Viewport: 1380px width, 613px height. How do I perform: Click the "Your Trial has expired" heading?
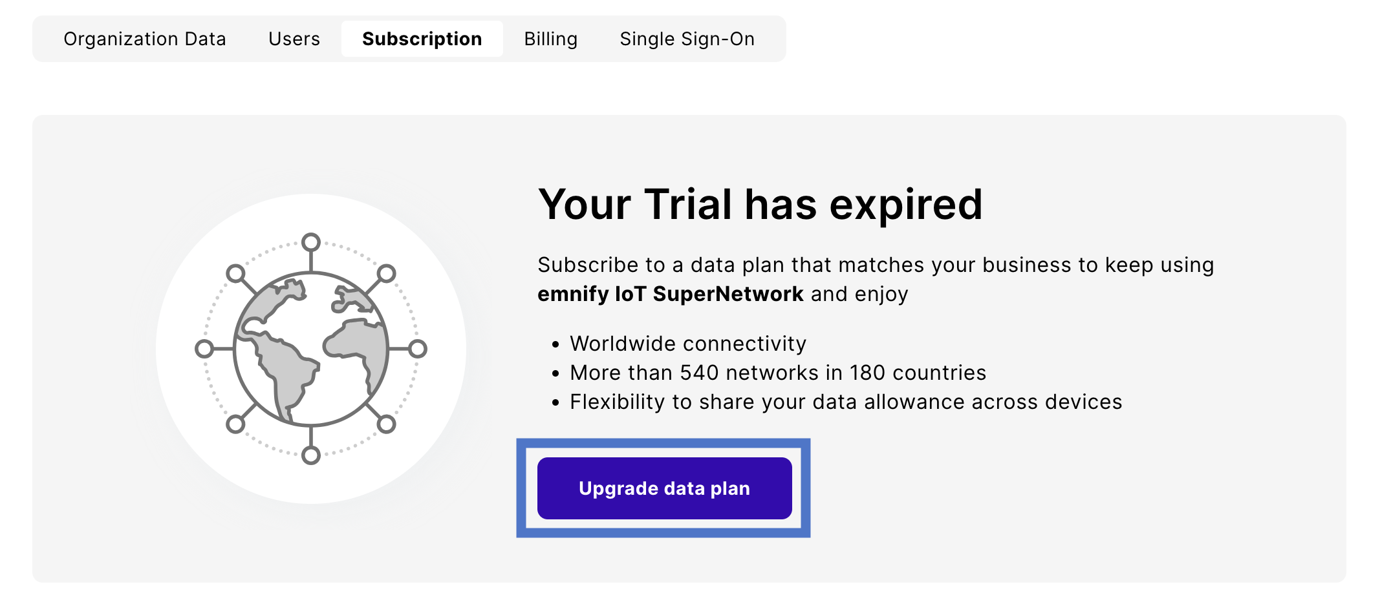click(760, 204)
